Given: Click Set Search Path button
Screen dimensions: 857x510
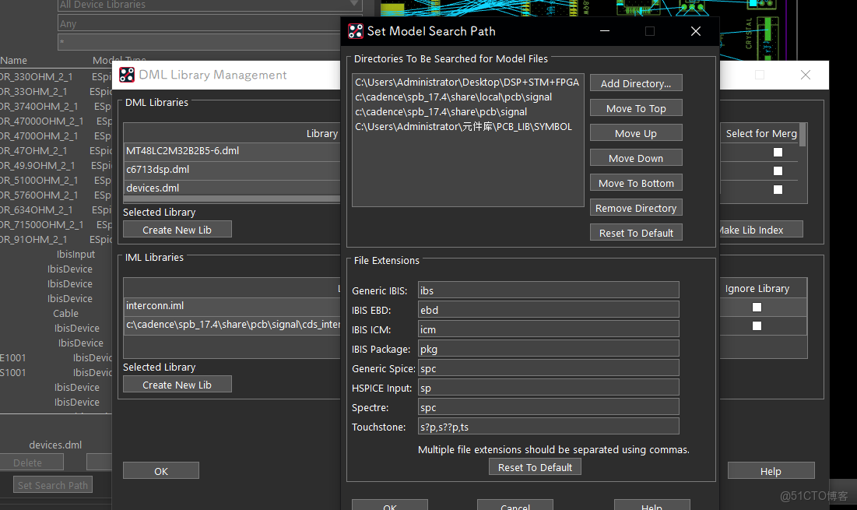Looking at the screenshot, I should 52,485.
